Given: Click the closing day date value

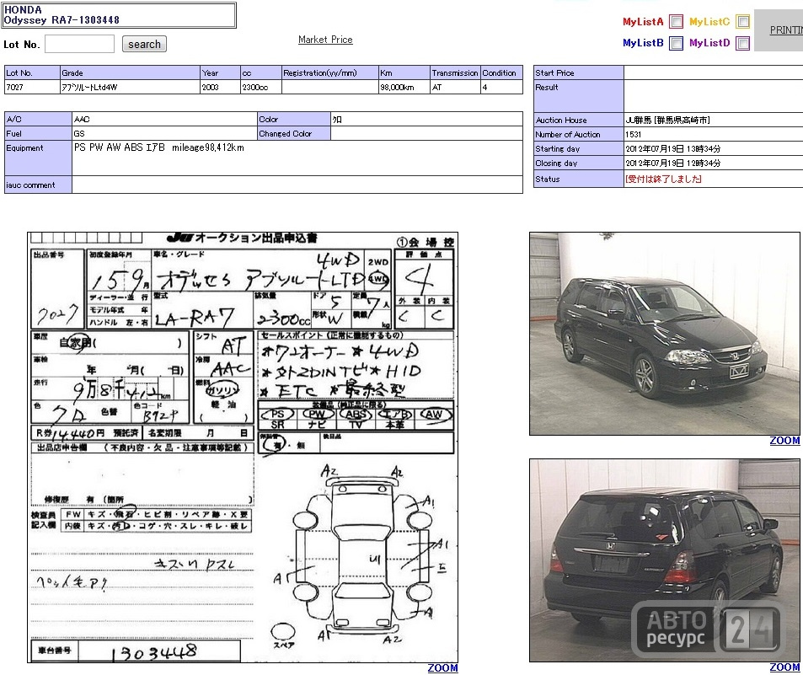Looking at the screenshot, I should 672,163.
